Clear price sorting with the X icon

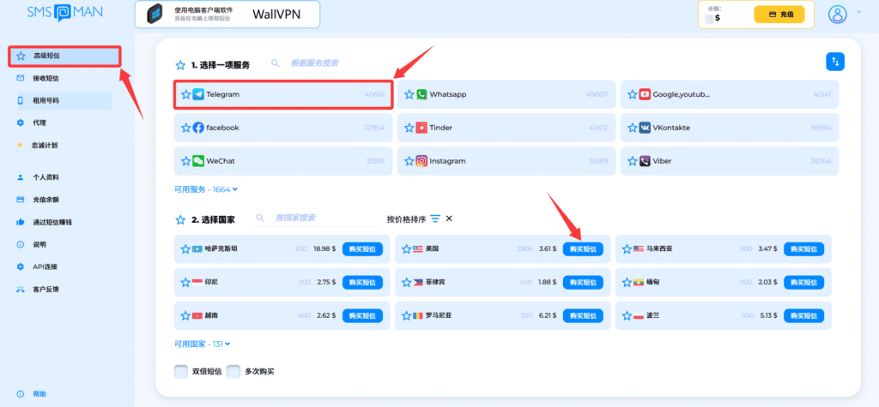[449, 218]
